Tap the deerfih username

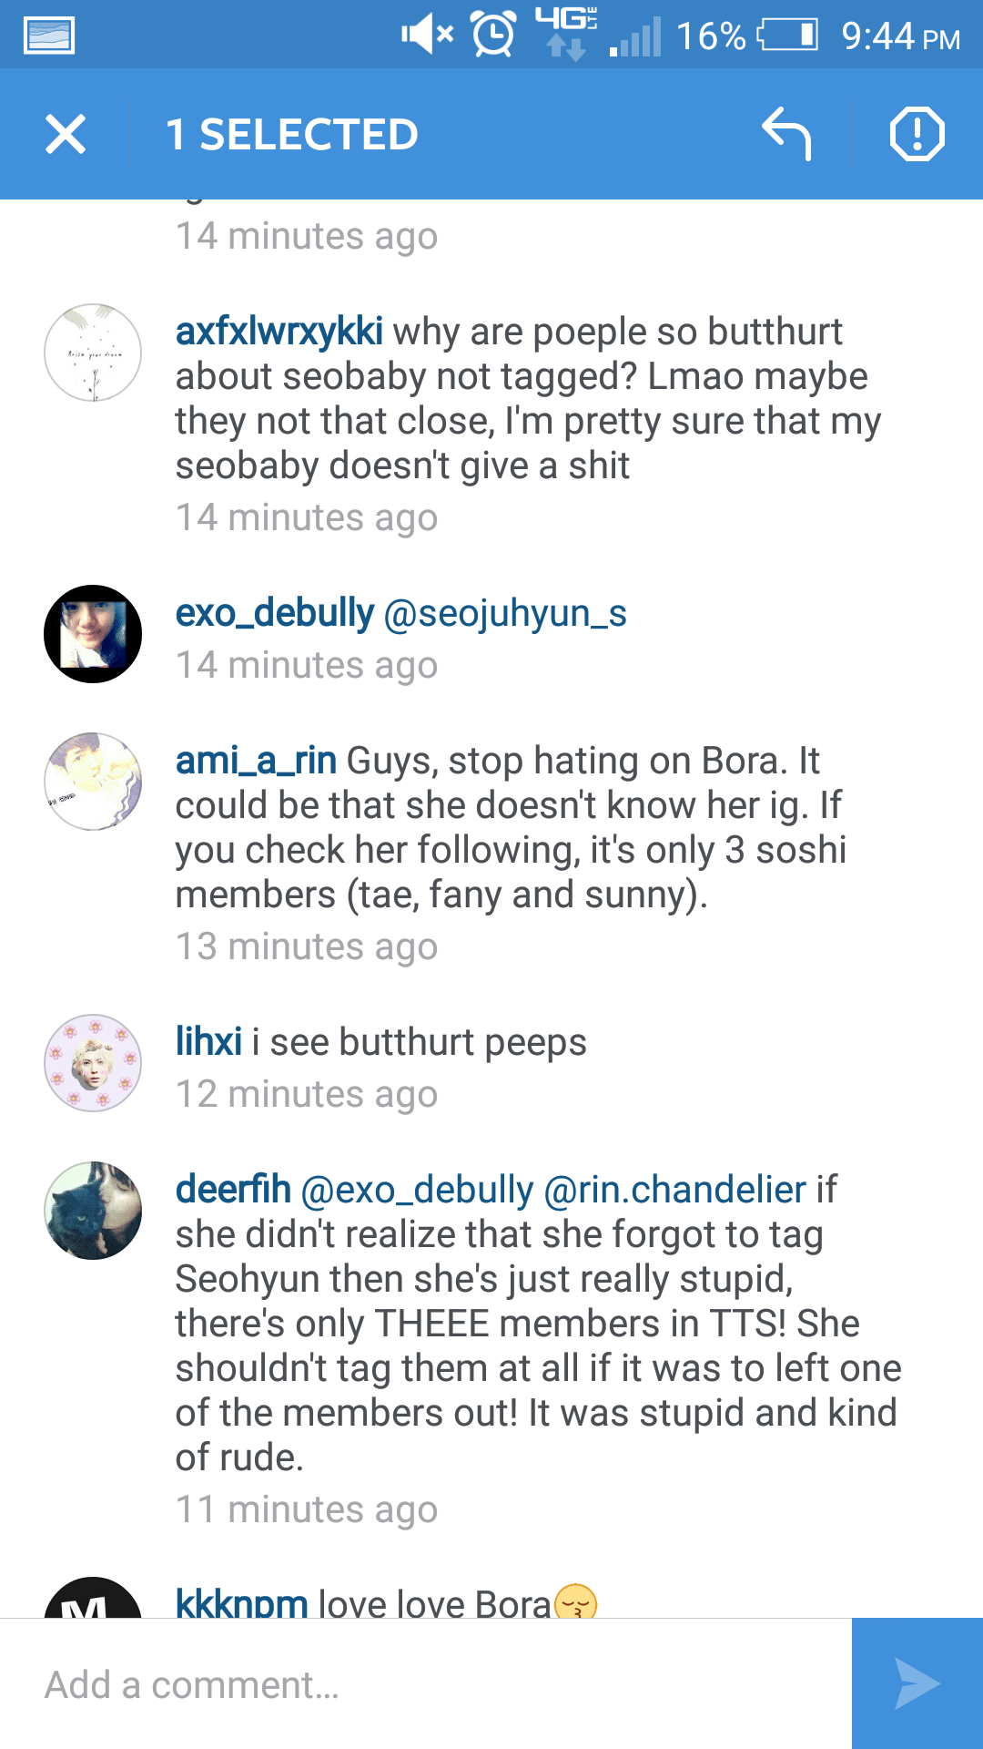(x=233, y=1190)
